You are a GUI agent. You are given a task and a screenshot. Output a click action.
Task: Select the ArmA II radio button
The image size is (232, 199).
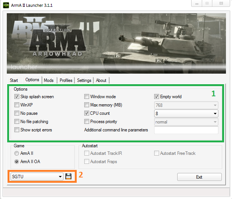coord(17,153)
